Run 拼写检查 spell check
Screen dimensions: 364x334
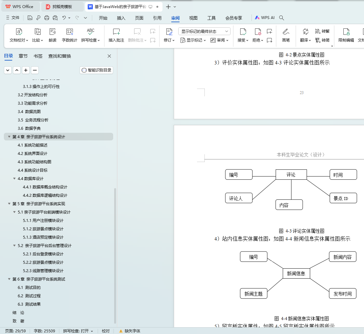[90, 35]
